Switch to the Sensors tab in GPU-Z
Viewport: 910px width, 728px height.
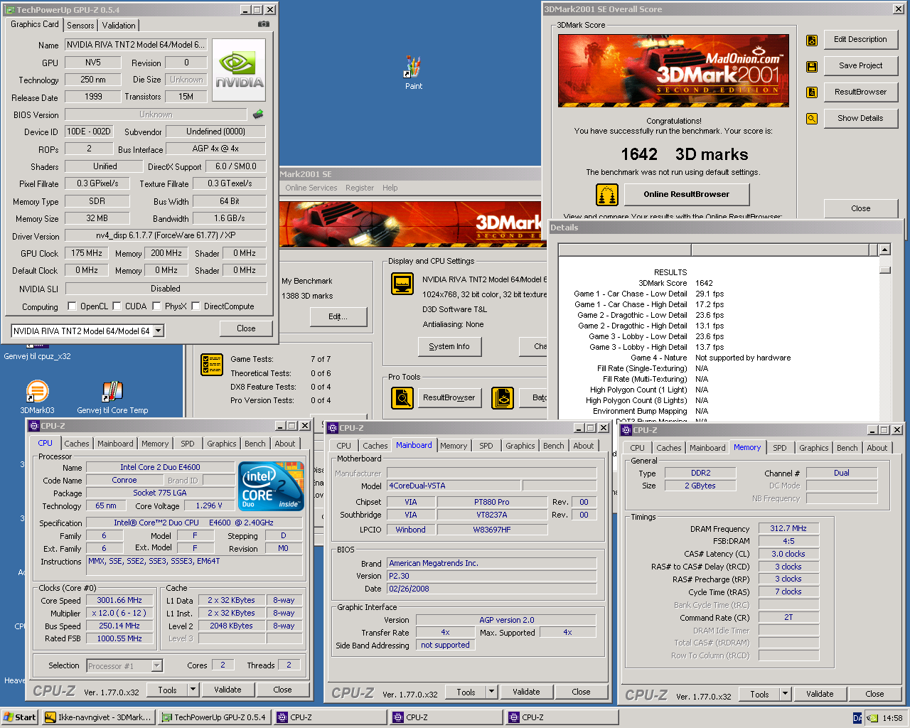tap(80, 25)
